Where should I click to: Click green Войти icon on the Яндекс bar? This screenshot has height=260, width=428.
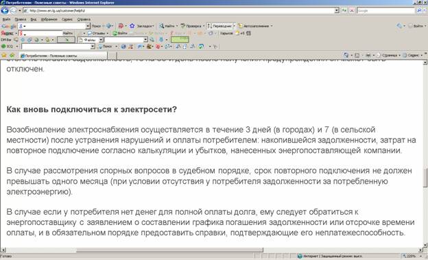click(x=120, y=33)
